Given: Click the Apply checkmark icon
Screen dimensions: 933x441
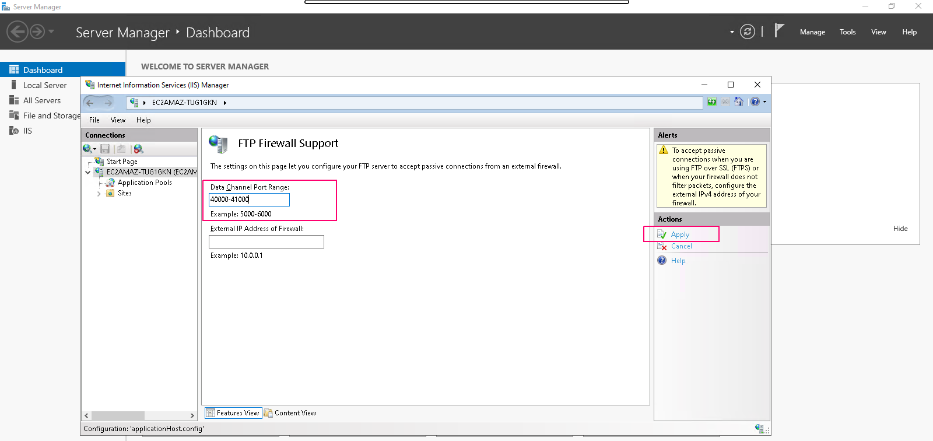Looking at the screenshot, I should click(662, 235).
